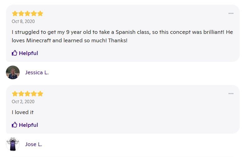This screenshot has width=250, height=157.
Task: Click third star in the Oct 2, 2020 review
Action: 27,94
